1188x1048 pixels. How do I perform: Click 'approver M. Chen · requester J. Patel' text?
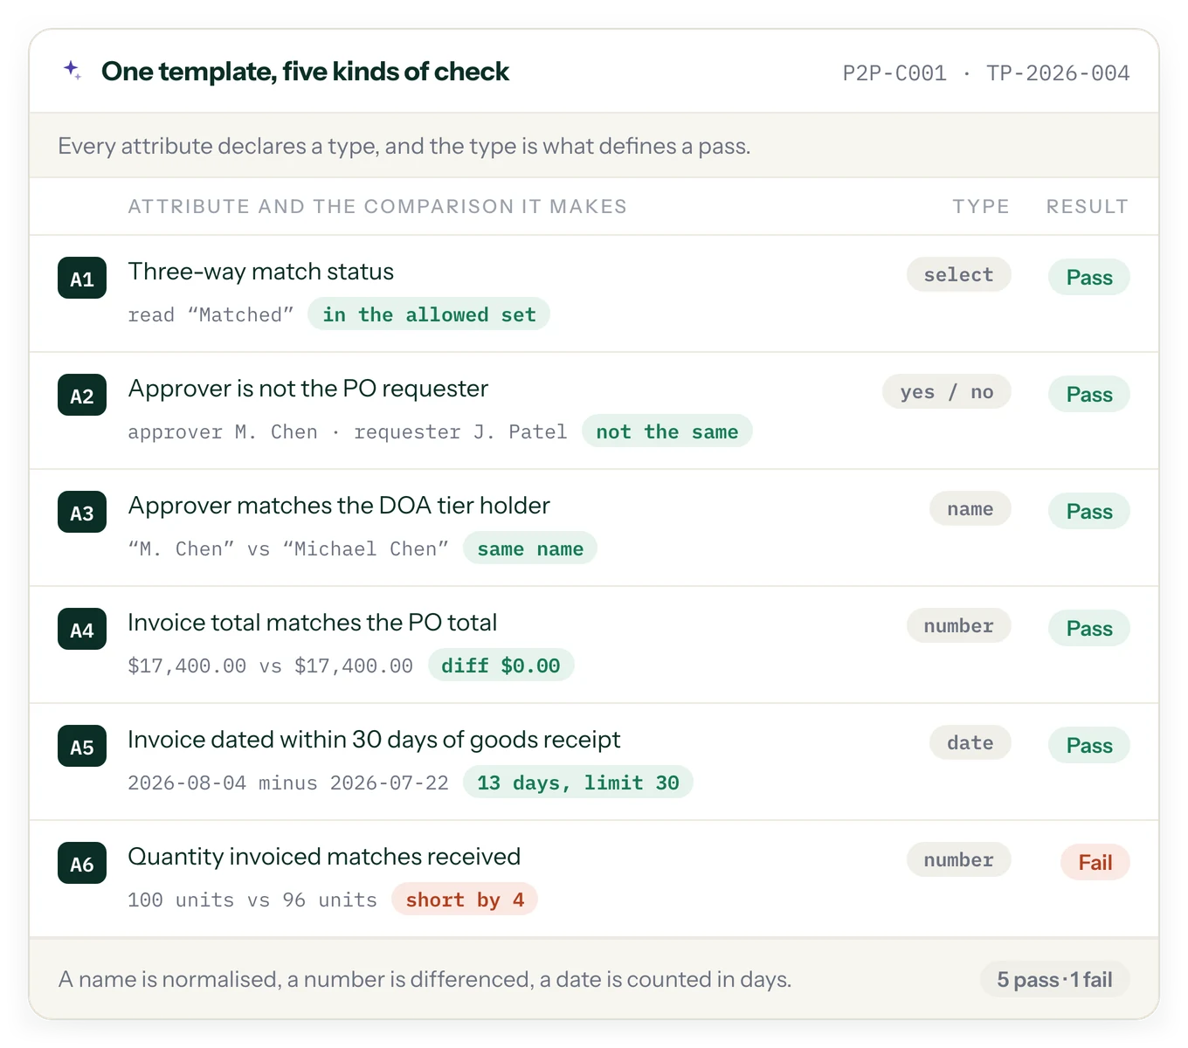pos(348,432)
